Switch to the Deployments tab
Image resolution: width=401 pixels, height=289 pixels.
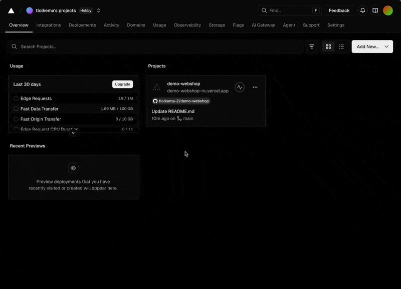coord(82,25)
